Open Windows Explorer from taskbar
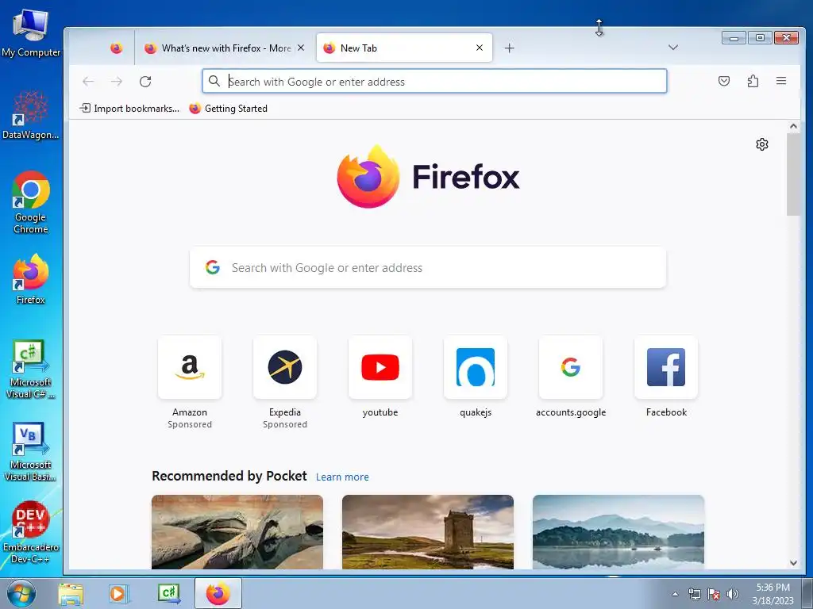This screenshot has height=609, width=813. tap(71, 593)
